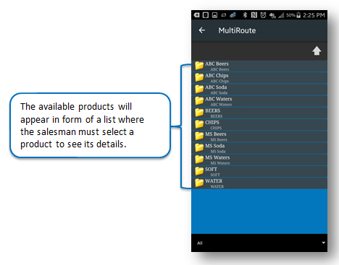The image size is (339, 265).
Task: Tap the up-arrow home icon
Action: click(x=317, y=51)
